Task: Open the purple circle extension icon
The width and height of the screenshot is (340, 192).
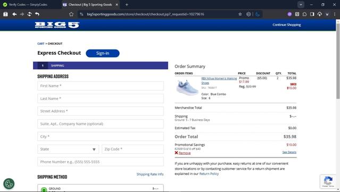Action: 289,14
